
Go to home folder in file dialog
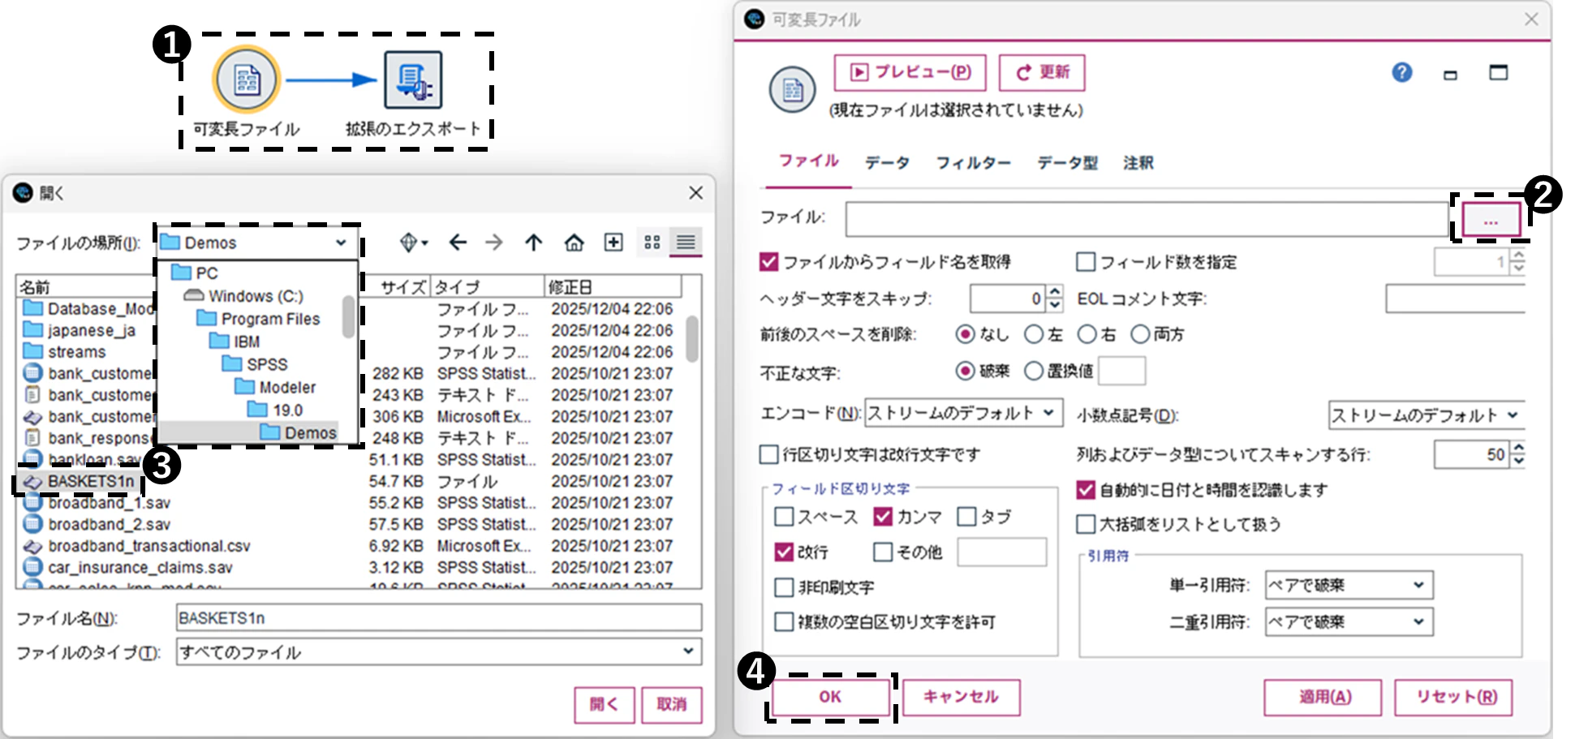point(574,243)
